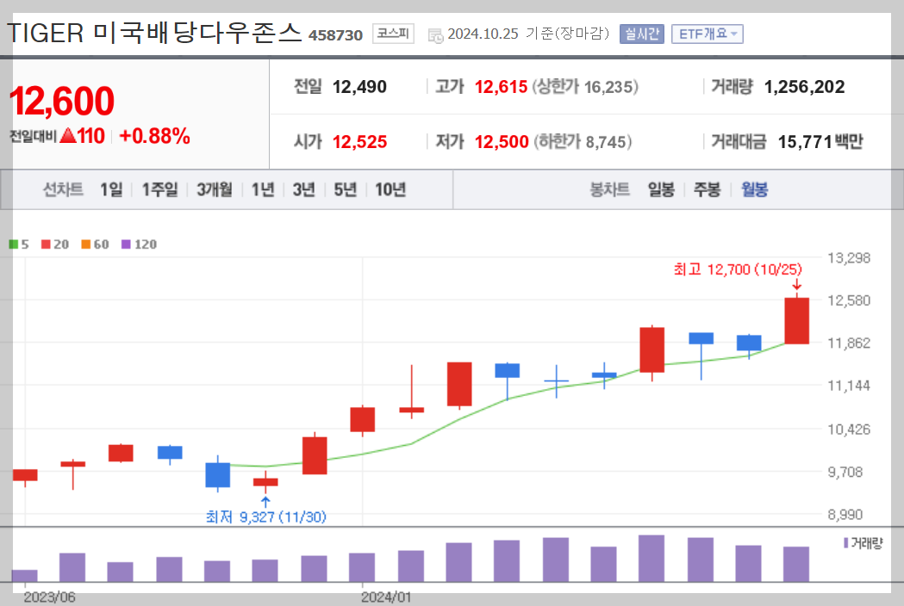Click the red up-triangle beside 110
Screen dimensions: 904x606
tap(68, 136)
